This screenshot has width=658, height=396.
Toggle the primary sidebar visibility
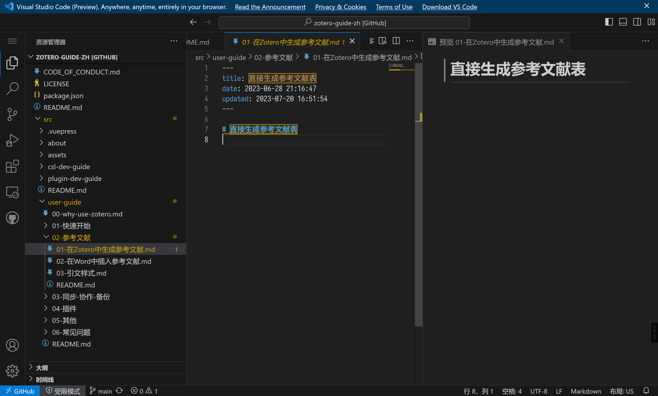pos(609,22)
